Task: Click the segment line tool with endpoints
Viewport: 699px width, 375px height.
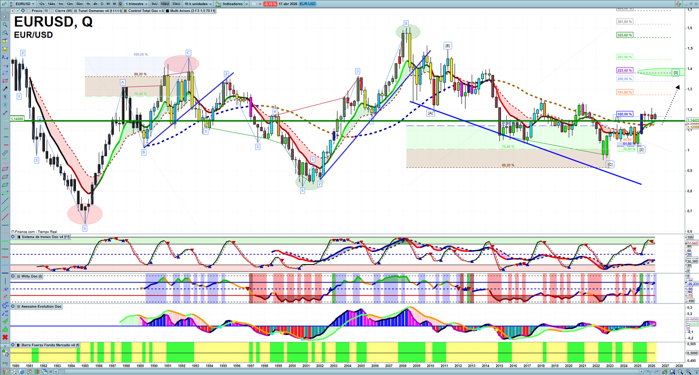Action: [x=5, y=113]
